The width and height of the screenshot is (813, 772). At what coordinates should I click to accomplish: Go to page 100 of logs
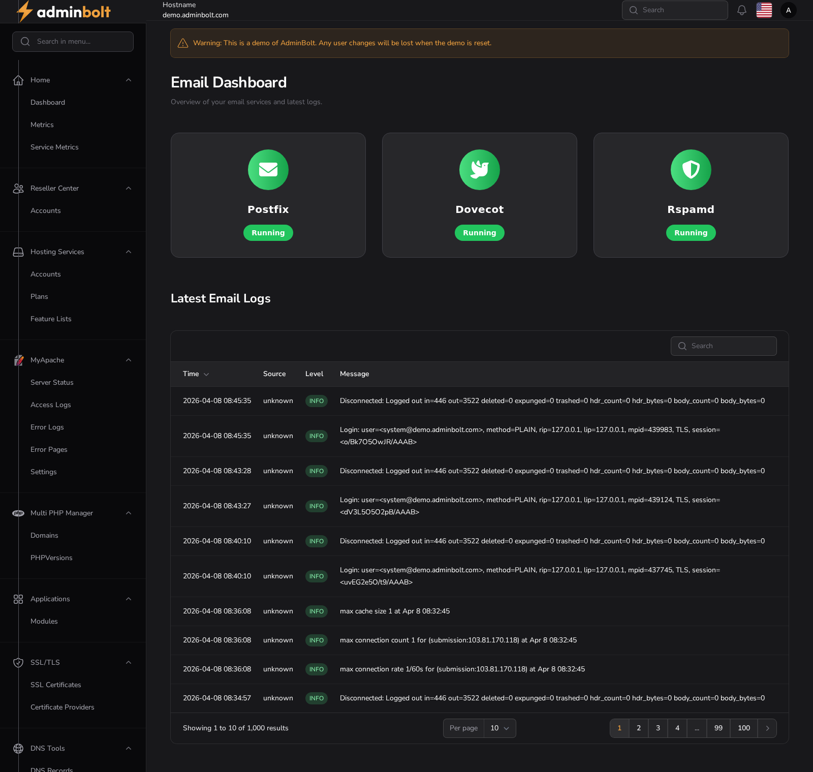pos(744,728)
